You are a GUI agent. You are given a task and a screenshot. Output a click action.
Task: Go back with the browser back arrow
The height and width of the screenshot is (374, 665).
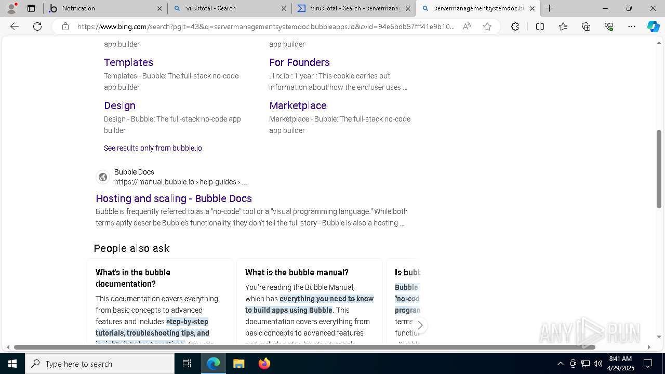coord(15,26)
